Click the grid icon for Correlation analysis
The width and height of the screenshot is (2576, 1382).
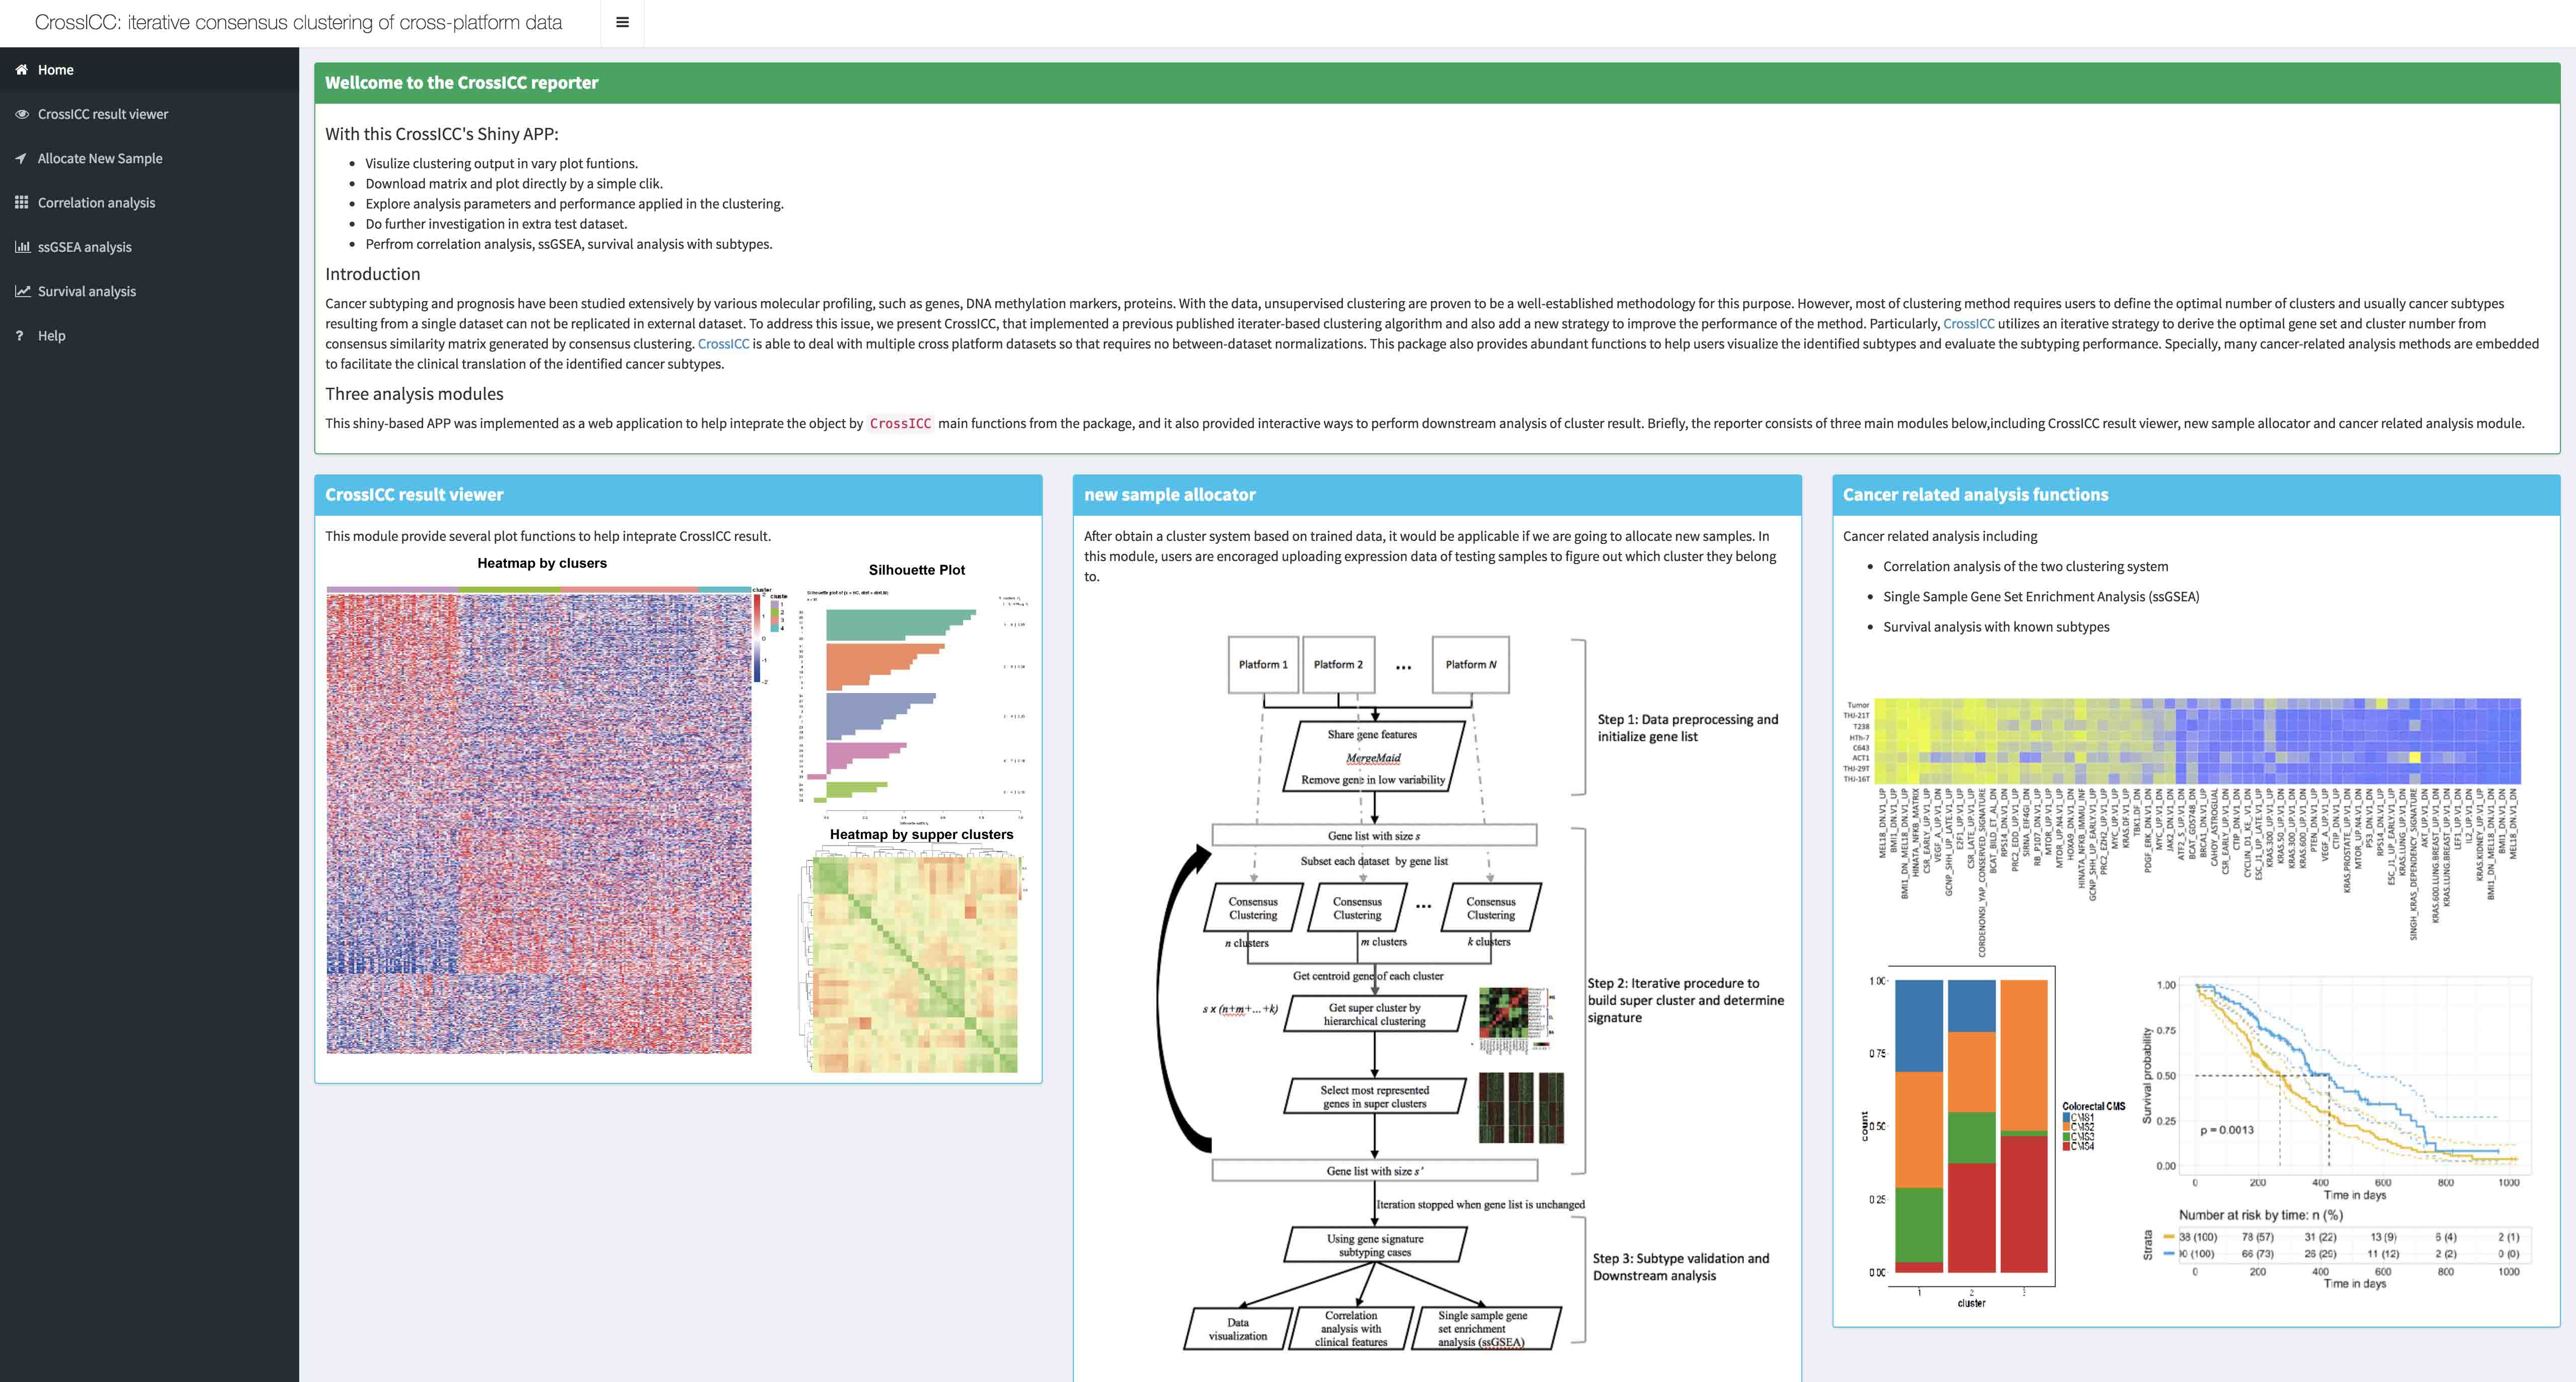pyautogui.click(x=21, y=202)
